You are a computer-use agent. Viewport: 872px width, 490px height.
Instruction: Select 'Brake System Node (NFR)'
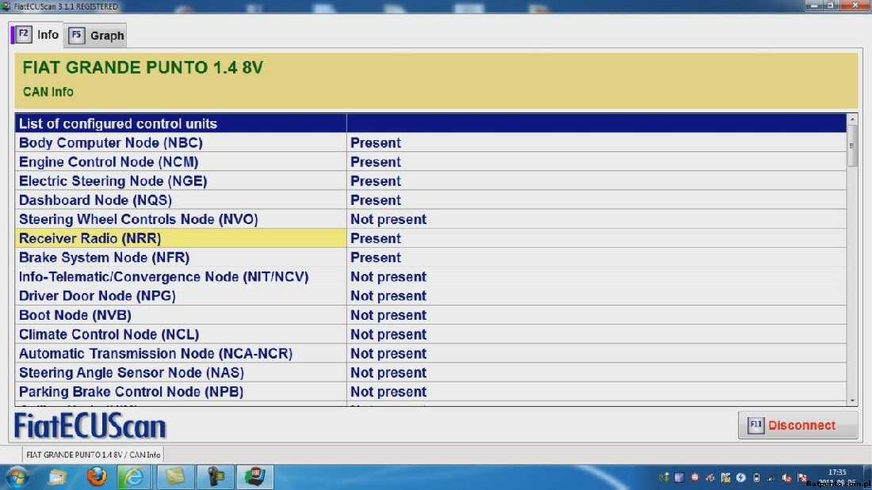(180, 258)
